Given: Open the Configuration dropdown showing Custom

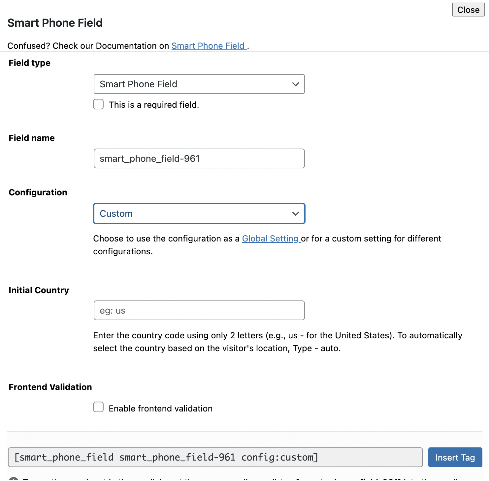Looking at the screenshot, I should point(199,213).
